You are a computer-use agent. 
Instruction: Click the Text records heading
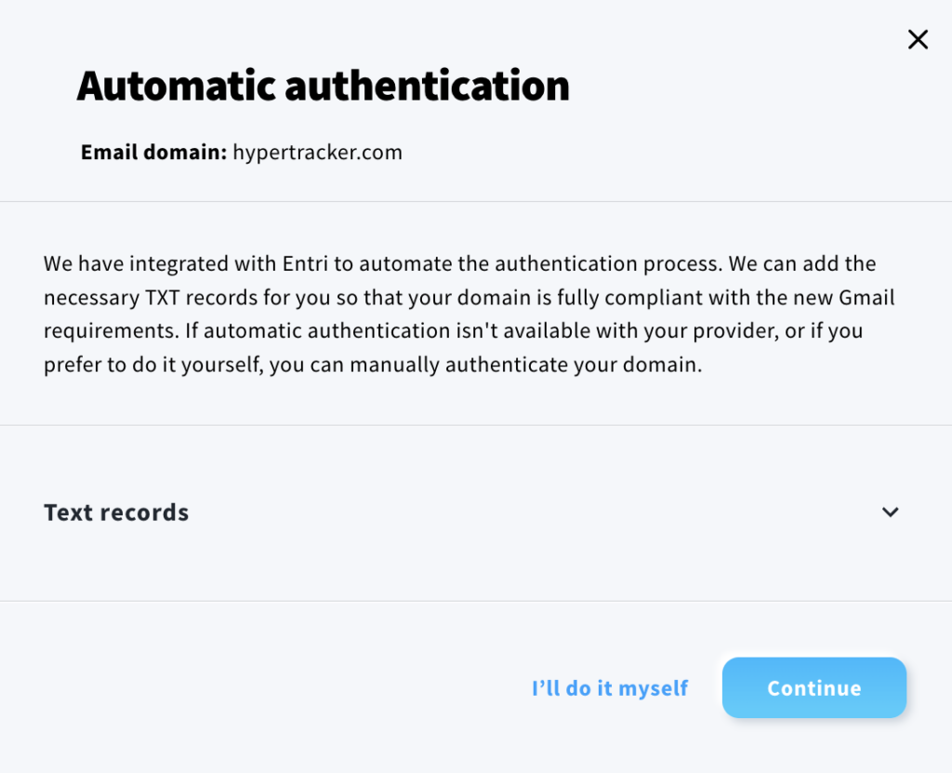115,513
